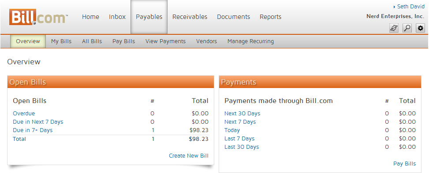Open Last 7 Days payments link

point(239,139)
